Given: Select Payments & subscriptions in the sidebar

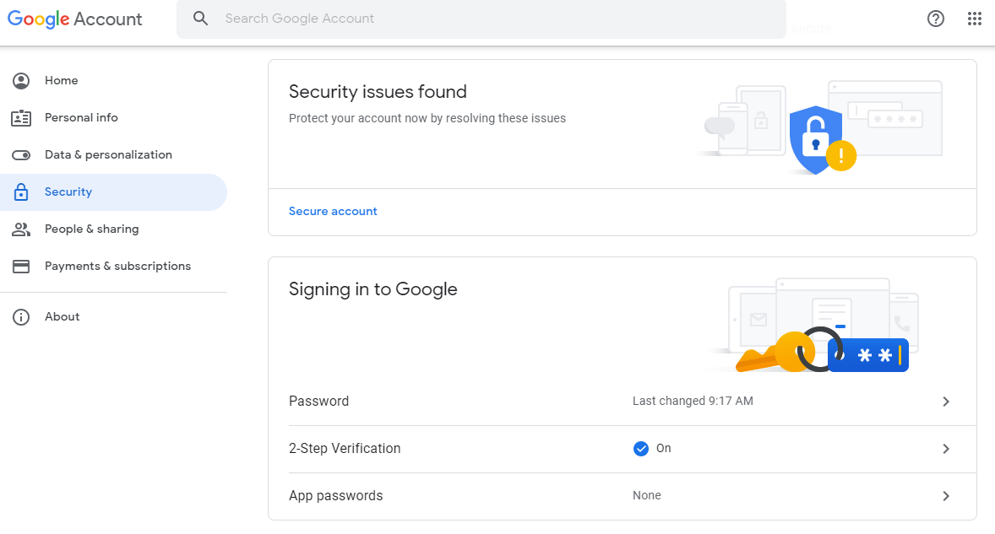Looking at the screenshot, I should (117, 267).
